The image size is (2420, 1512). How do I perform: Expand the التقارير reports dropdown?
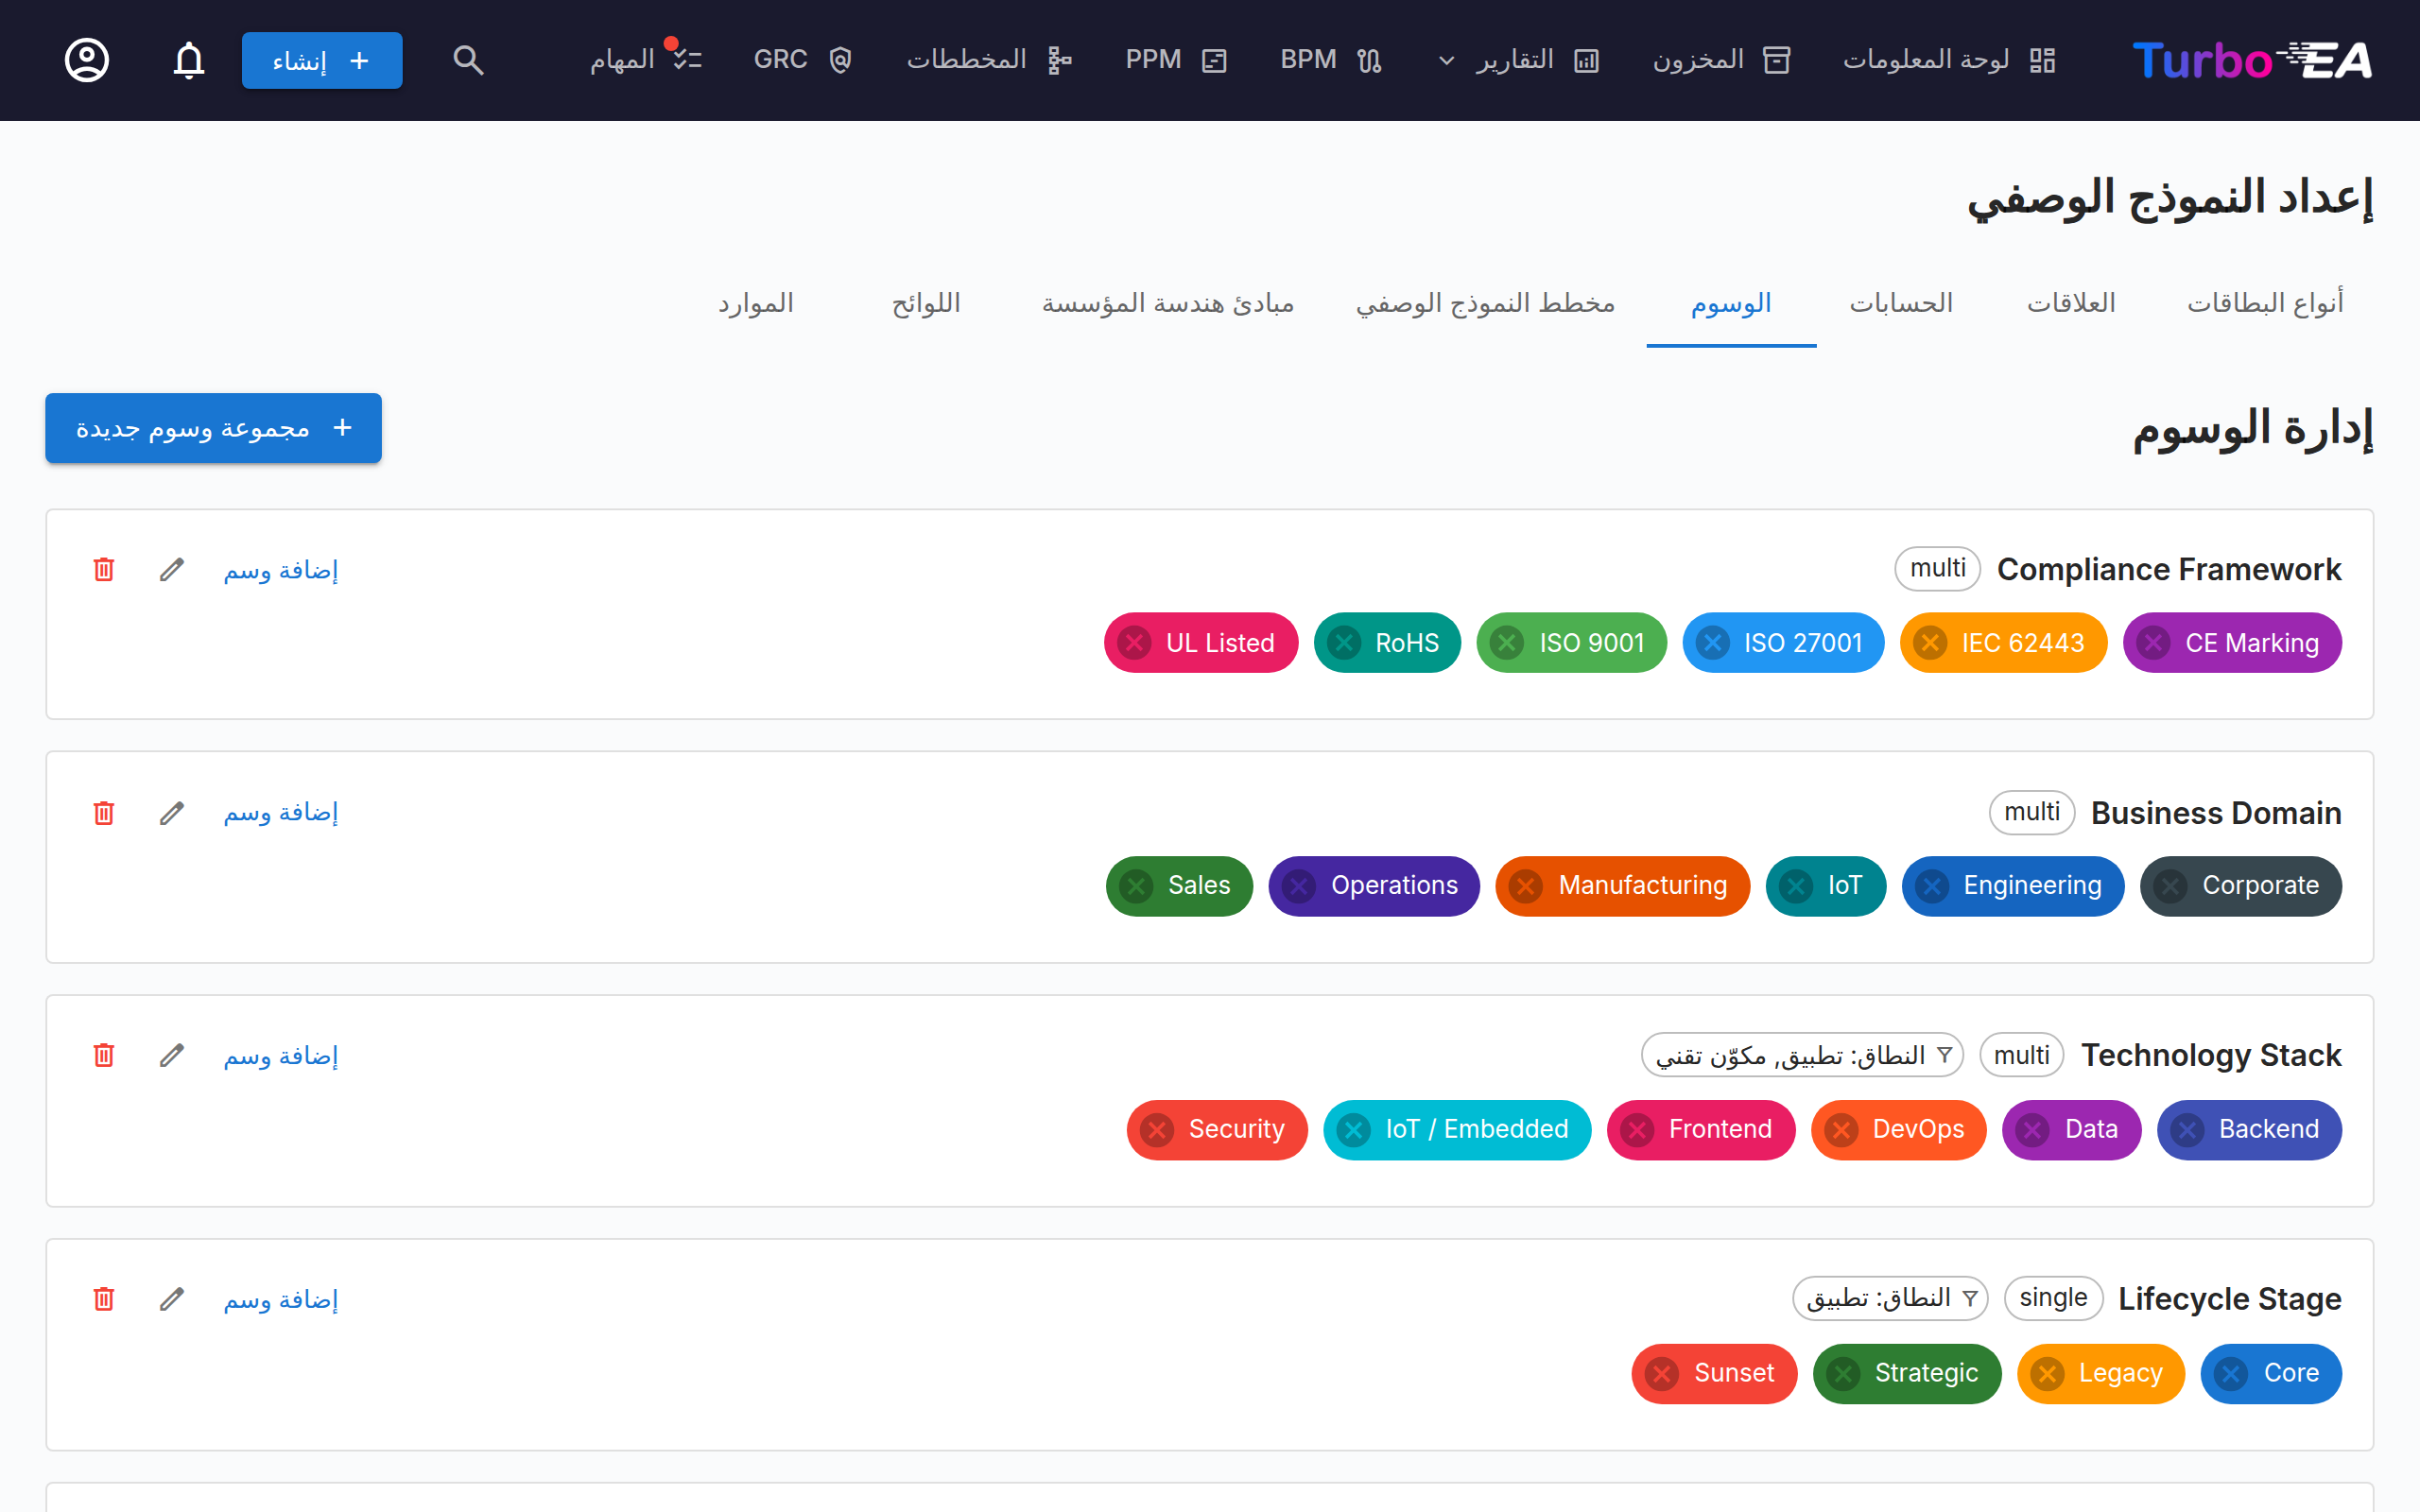(1519, 60)
